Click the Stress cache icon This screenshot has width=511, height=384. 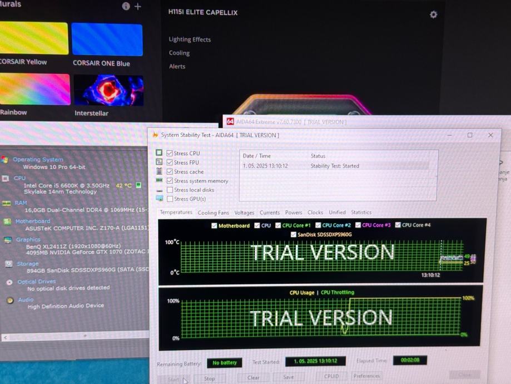pyautogui.click(x=159, y=171)
